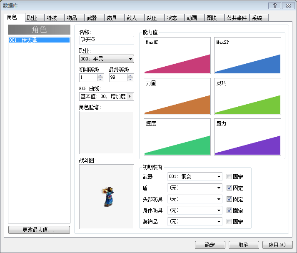The height and width of the screenshot is (253, 297).
Task: Open the MaxHP parameter graph
Action: (x=177, y=55)
